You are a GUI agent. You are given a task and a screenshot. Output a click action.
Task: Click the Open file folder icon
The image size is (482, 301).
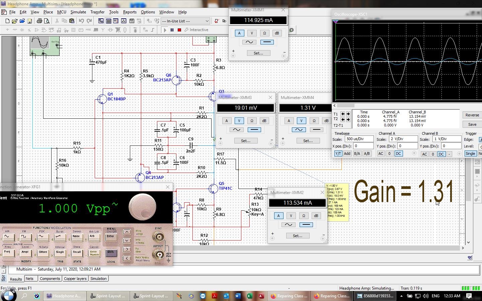(x=14, y=21)
